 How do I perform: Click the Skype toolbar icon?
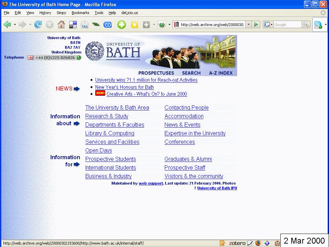318,25
